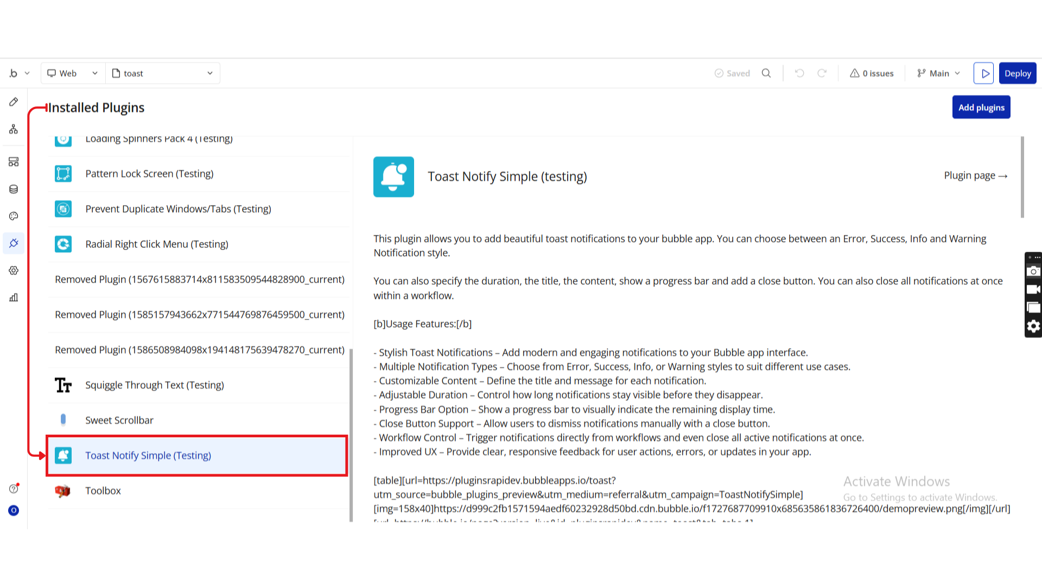This screenshot has height=586, width=1042.
Task: Open the Logs chart icon in sidebar
Action: (14, 297)
